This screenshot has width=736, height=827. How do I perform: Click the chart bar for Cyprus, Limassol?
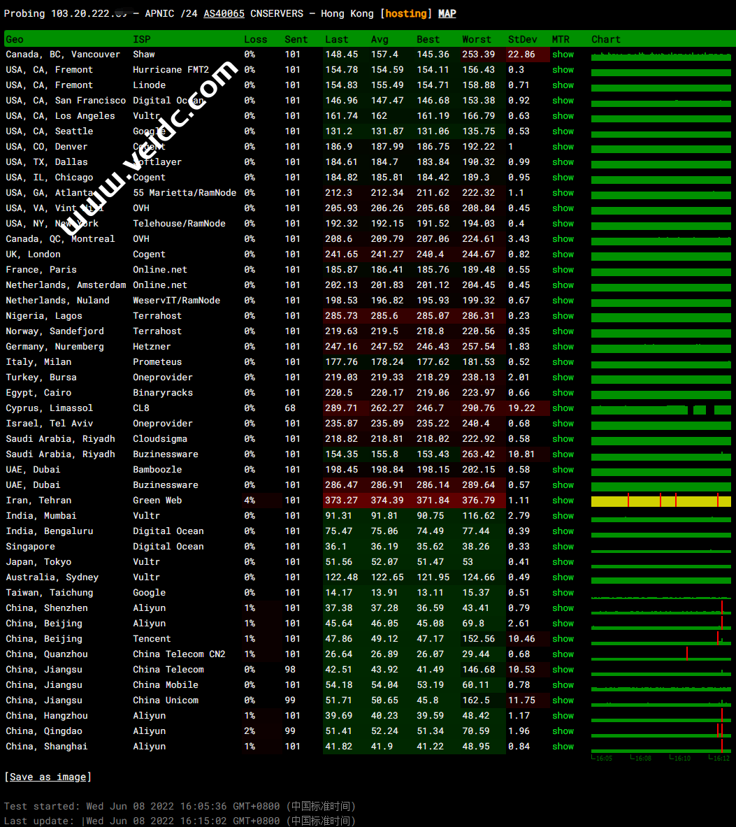click(661, 409)
